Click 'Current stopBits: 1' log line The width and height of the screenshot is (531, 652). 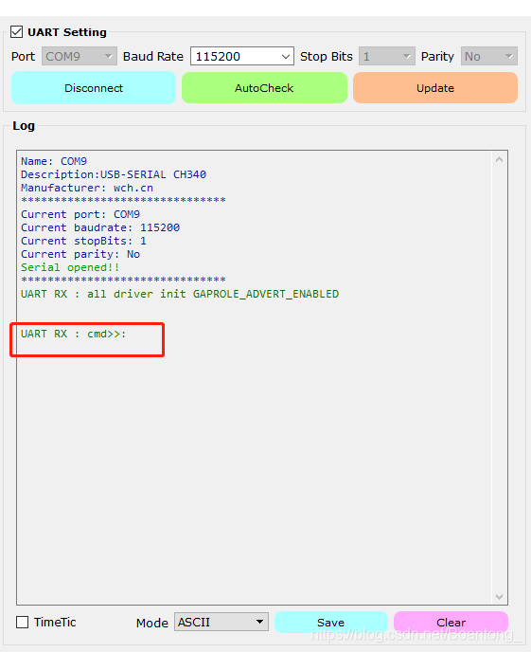pos(83,241)
